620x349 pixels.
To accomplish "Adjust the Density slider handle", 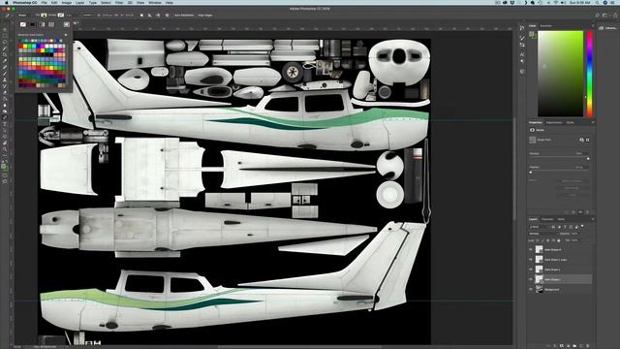I will click(x=588, y=159).
